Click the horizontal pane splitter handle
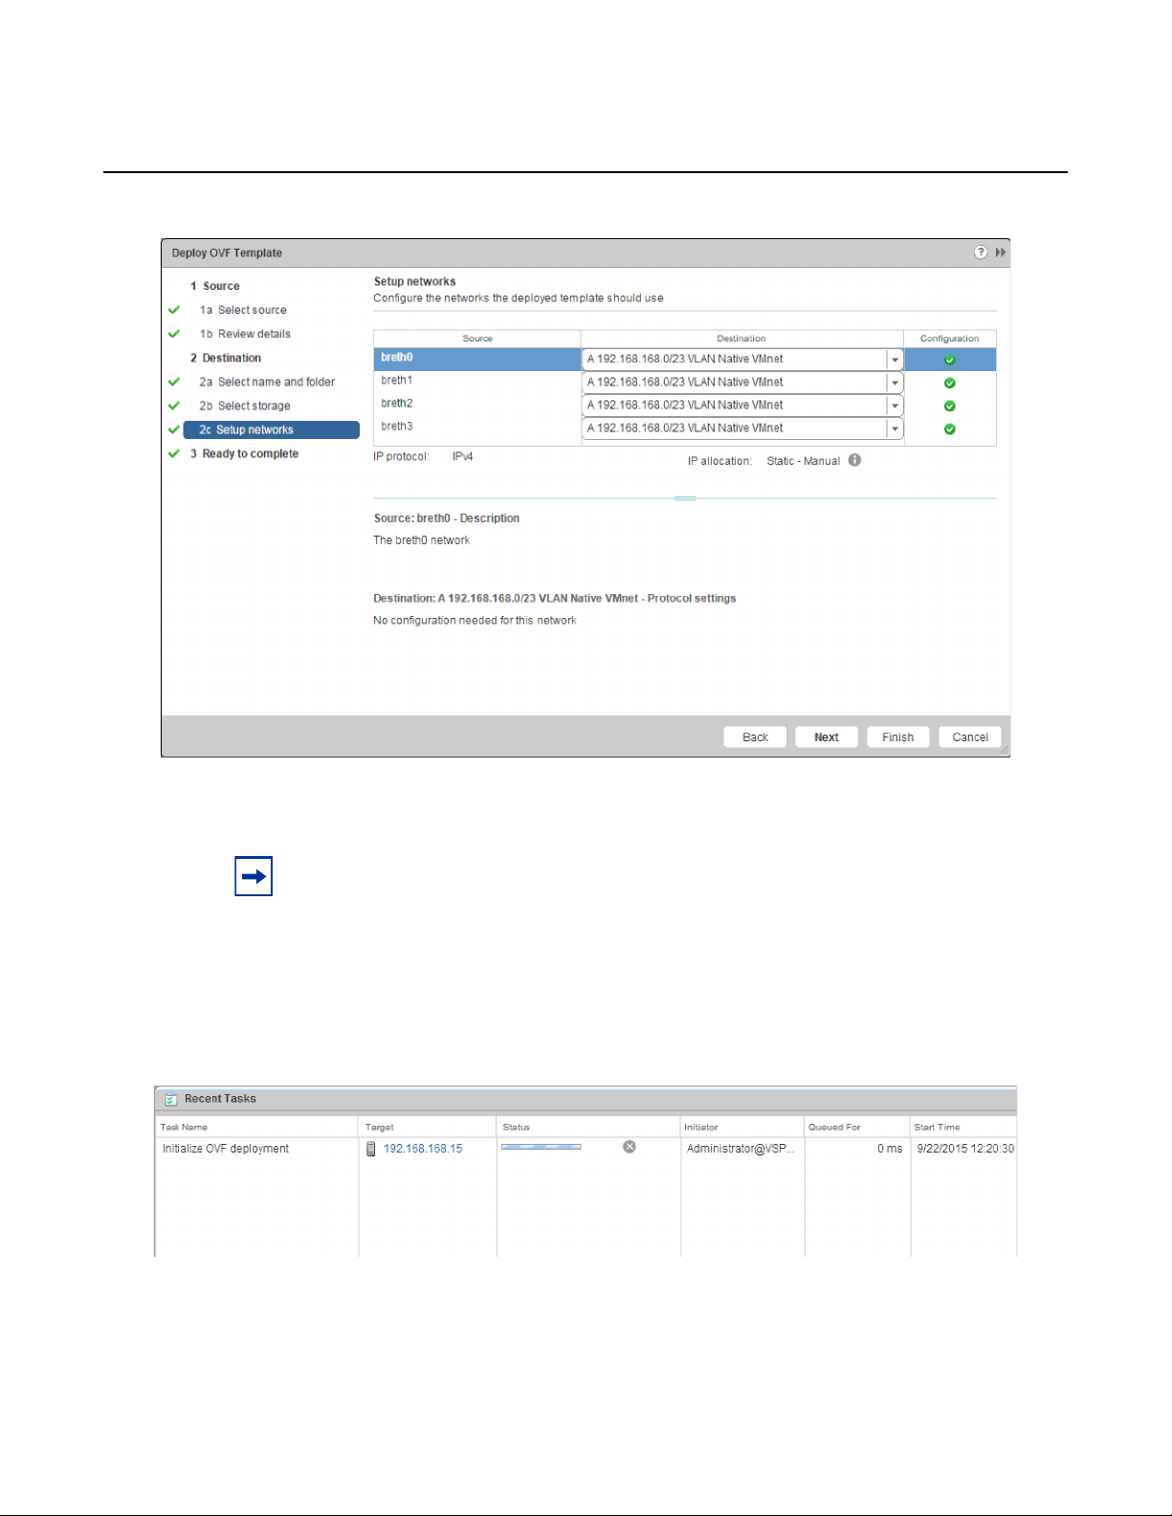The width and height of the screenshot is (1172, 1516). pos(685,498)
